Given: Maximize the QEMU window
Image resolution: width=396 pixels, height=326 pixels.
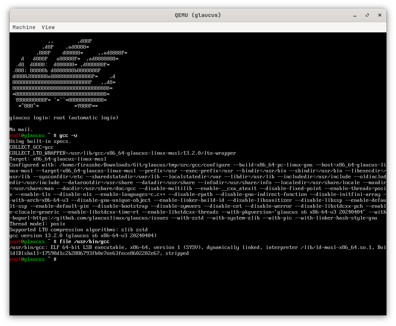Looking at the screenshot, I should coord(367,15).
